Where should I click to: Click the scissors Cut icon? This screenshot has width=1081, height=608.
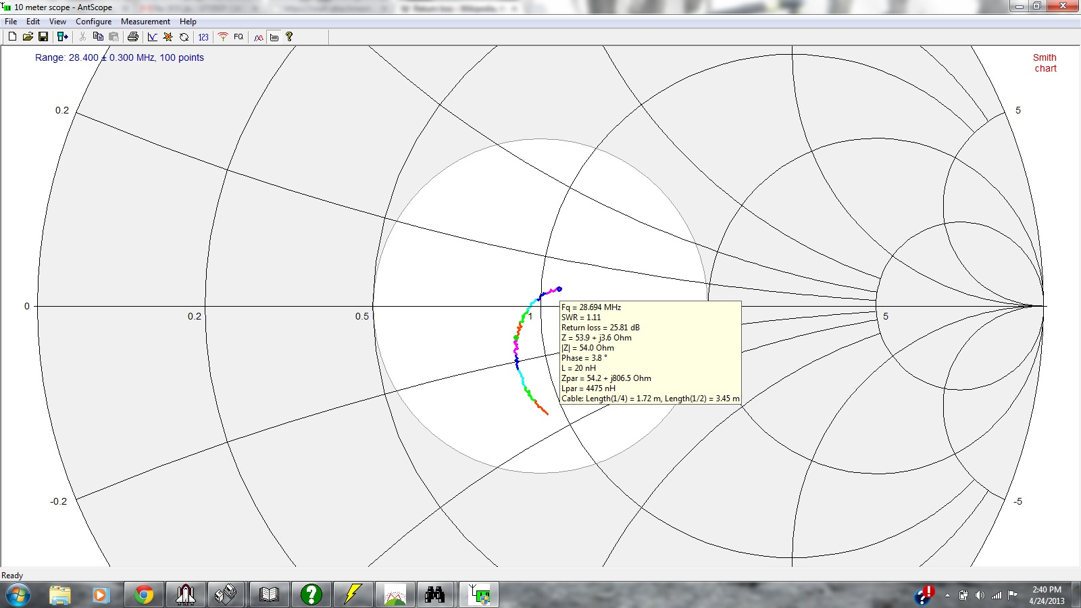82,37
